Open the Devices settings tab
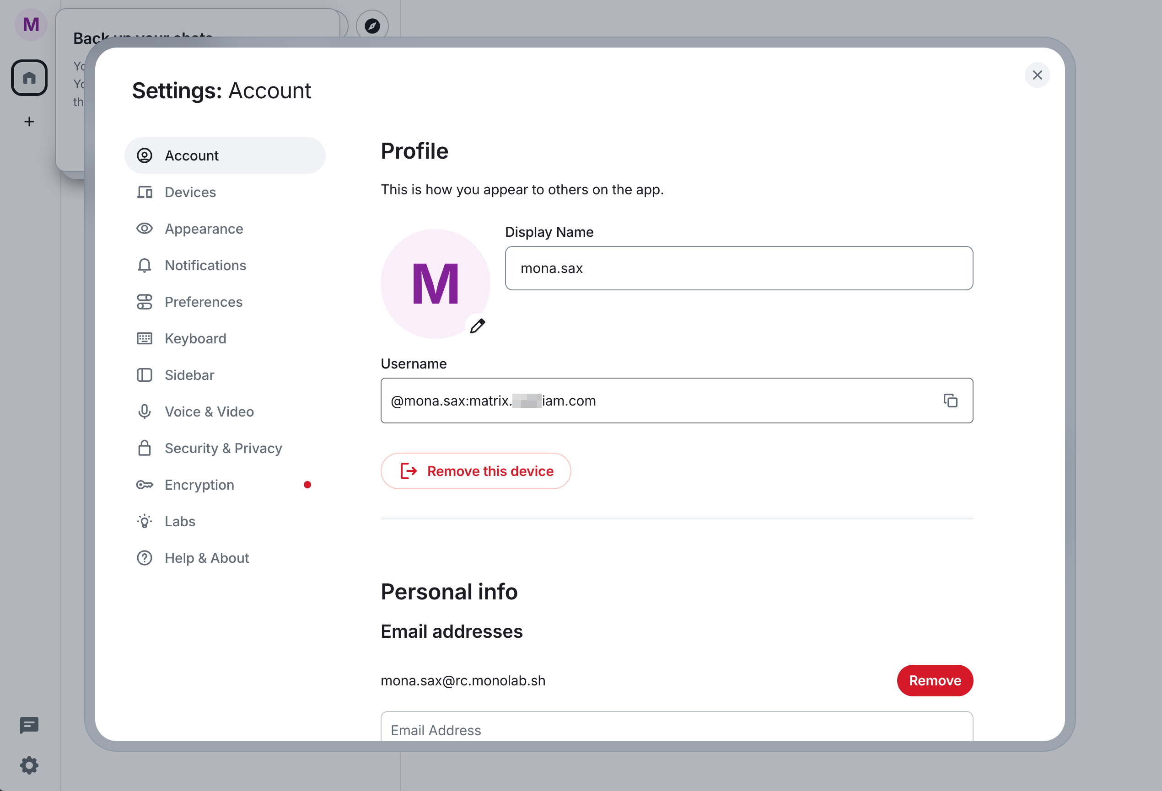The image size is (1162, 791). [225, 192]
